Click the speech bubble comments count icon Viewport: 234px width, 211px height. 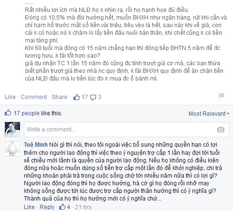tap(93, 97)
